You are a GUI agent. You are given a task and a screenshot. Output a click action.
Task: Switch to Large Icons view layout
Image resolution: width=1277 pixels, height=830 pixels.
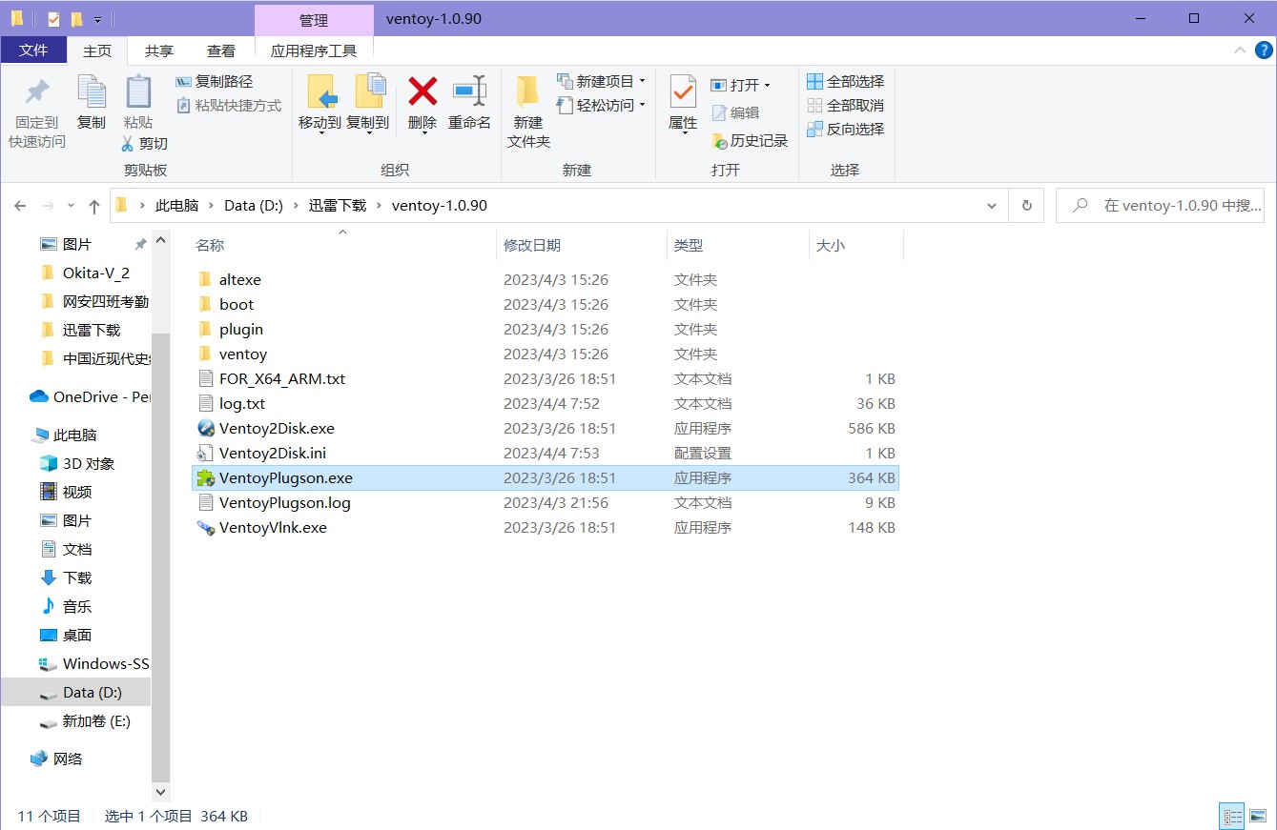1258,817
